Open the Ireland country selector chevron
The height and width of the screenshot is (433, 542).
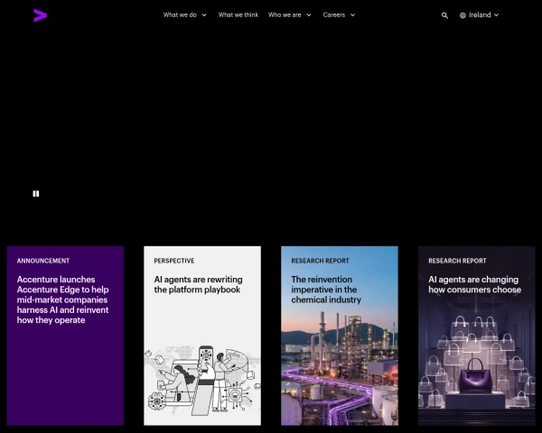pyautogui.click(x=496, y=15)
